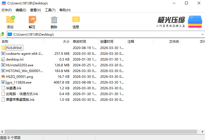205x140 pixels.
Task: Click the 257.9 MB size cell
Action: point(62,53)
